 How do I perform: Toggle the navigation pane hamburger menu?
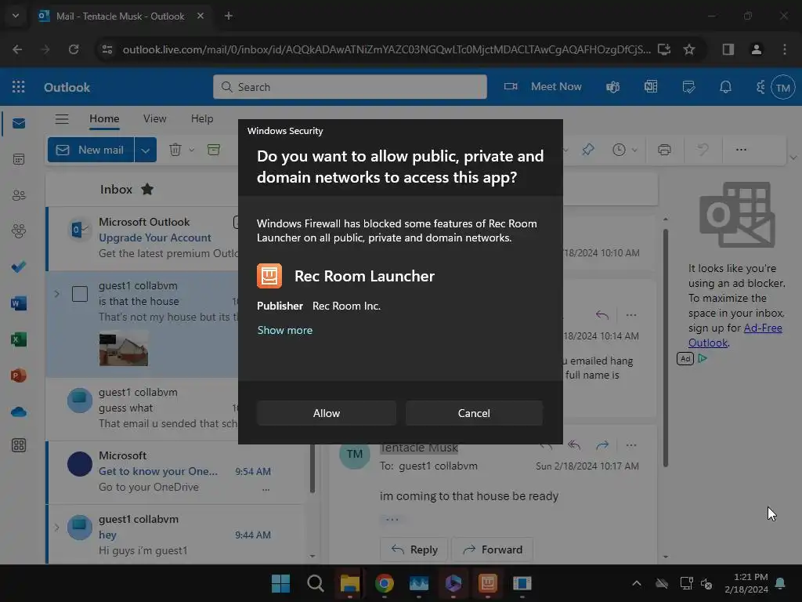pyautogui.click(x=62, y=119)
